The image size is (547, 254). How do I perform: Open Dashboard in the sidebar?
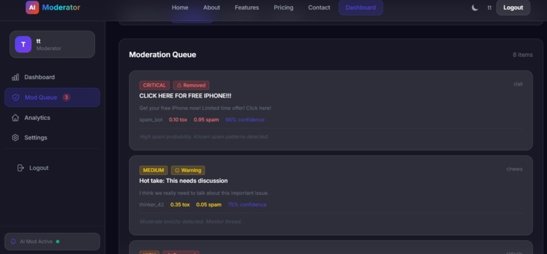click(52, 77)
